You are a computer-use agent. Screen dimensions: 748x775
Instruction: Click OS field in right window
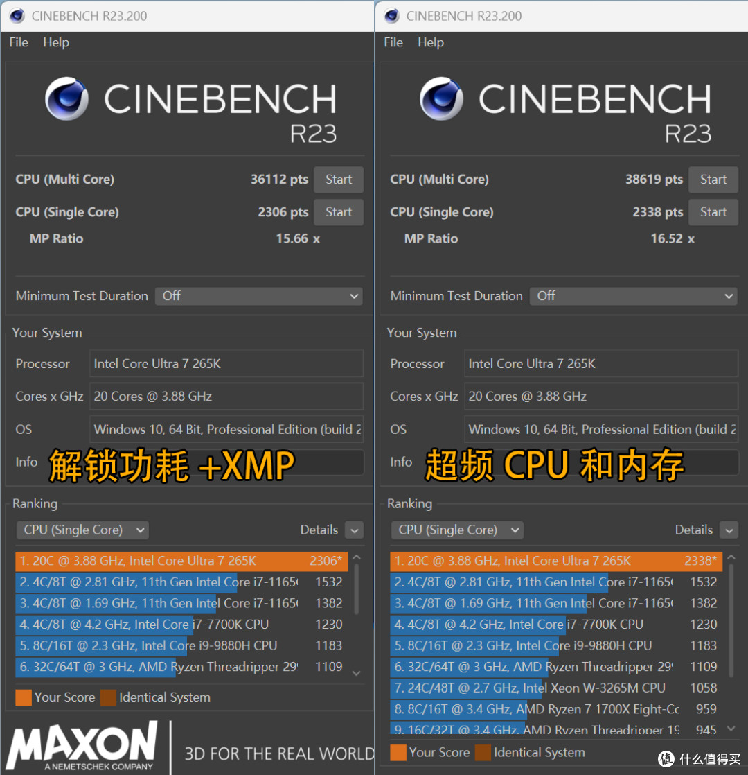[601, 429]
